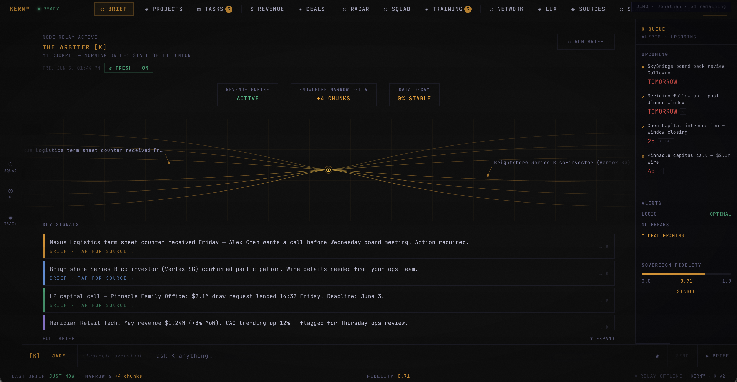The image size is (737, 382).
Task: Click the Run Brief button
Action: coord(586,42)
